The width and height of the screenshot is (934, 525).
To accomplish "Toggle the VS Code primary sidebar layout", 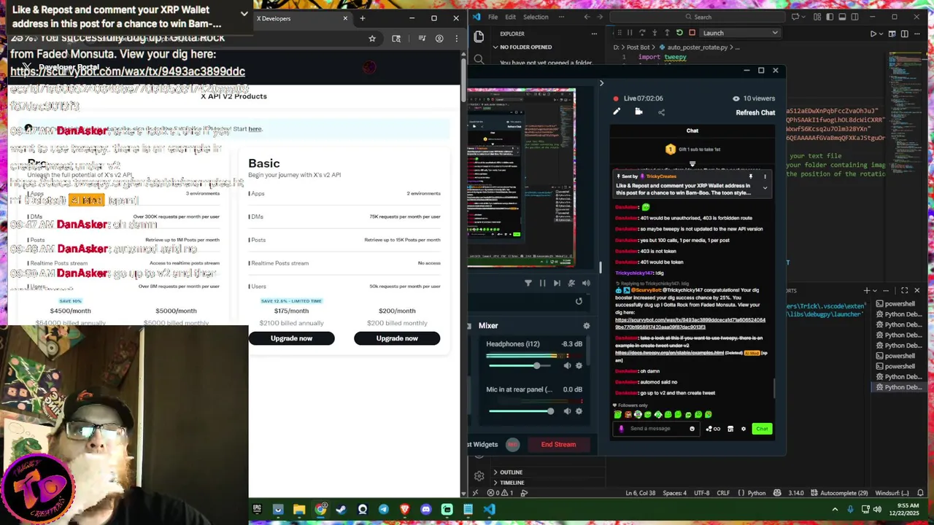I will (829, 17).
